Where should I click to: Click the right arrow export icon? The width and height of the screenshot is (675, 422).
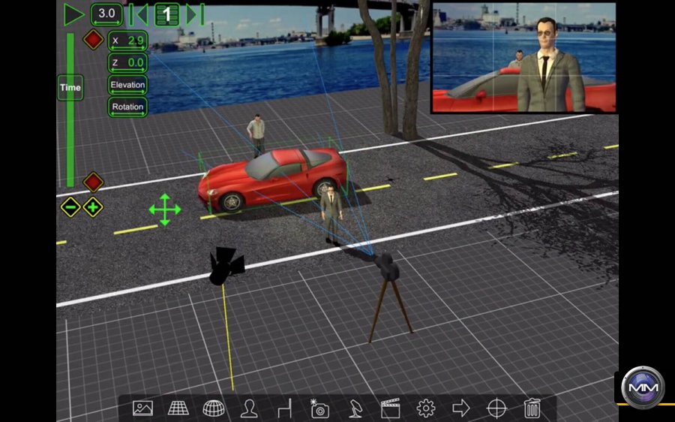click(x=461, y=408)
